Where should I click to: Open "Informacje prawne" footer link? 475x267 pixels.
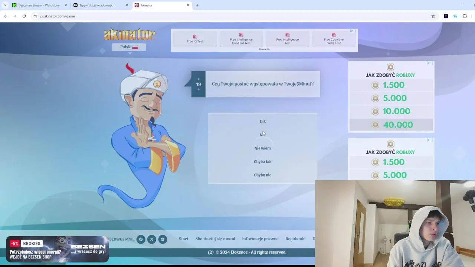click(260, 239)
